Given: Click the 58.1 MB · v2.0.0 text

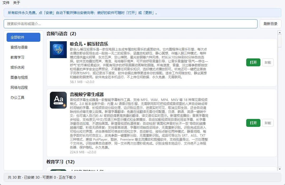Looking at the screenshot, I should (x=82, y=82).
